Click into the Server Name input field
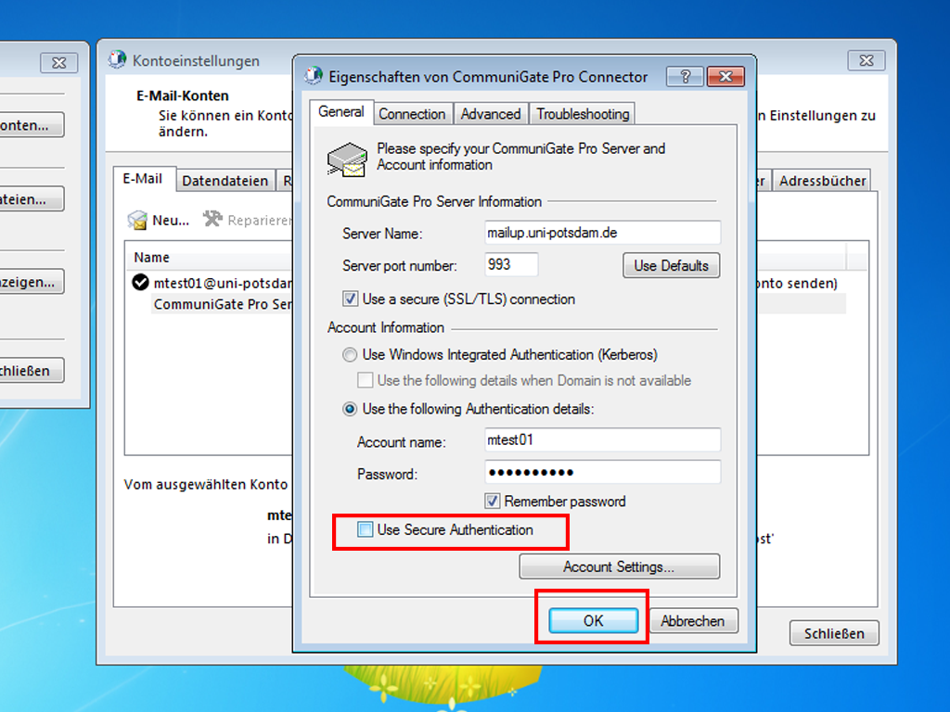This screenshot has width=950, height=712. click(x=602, y=234)
